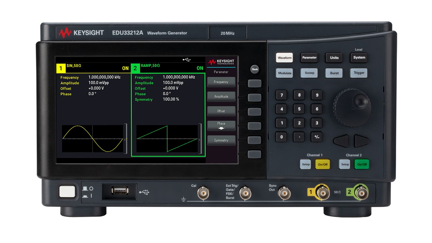
Task: Click channel 1 ON status indicator
Action: coord(125,68)
